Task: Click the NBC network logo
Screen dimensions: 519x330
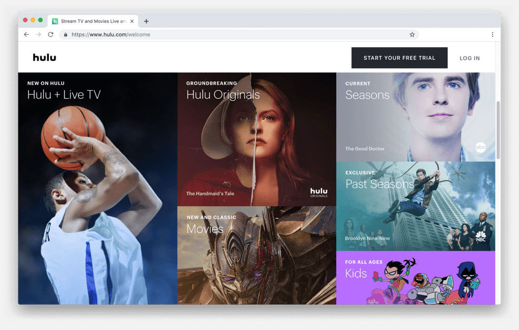Action: pos(480,237)
